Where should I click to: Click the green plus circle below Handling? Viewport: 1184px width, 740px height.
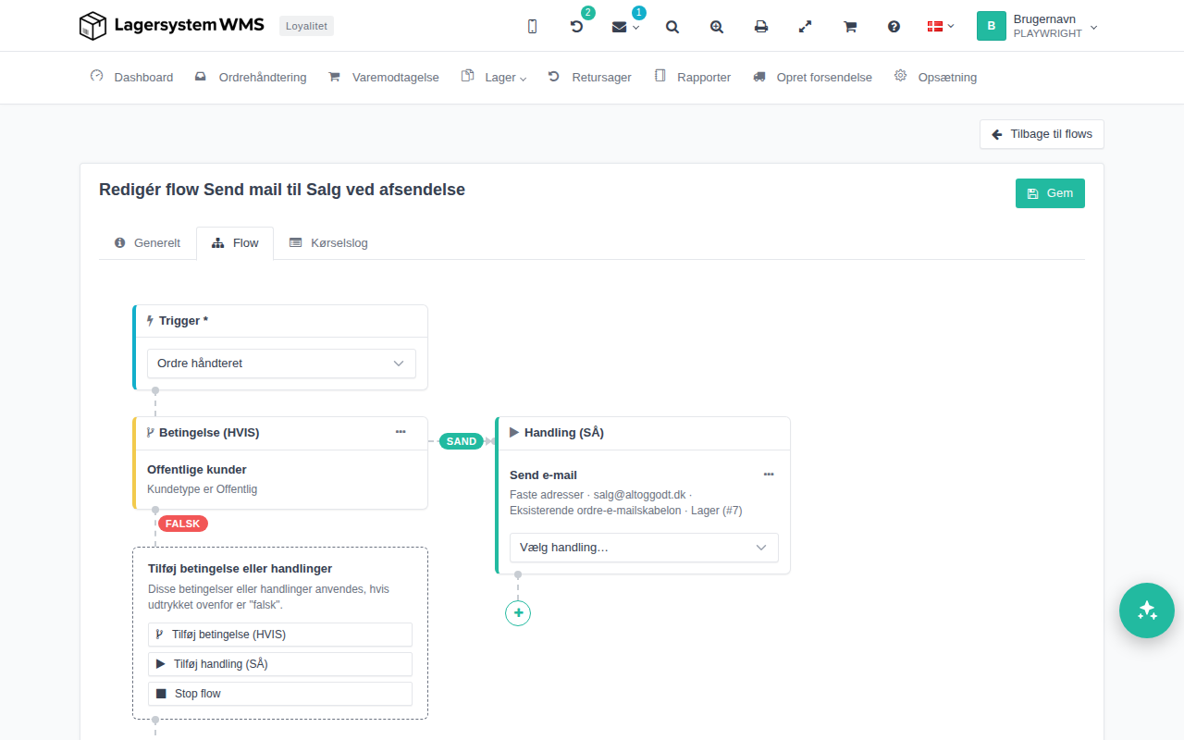tap(518, 612)
